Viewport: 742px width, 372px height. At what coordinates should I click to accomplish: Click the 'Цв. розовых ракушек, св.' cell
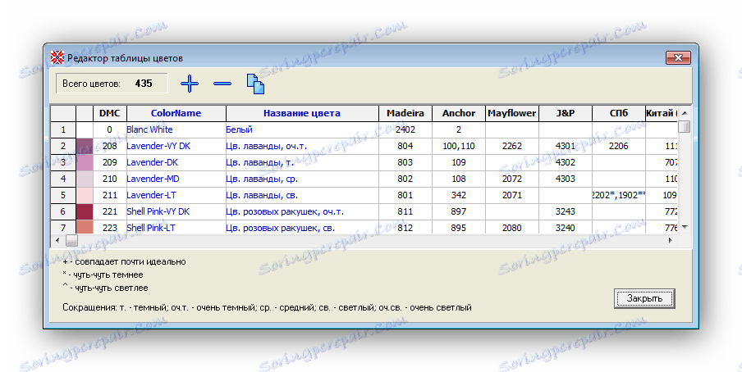pos(302,227)
